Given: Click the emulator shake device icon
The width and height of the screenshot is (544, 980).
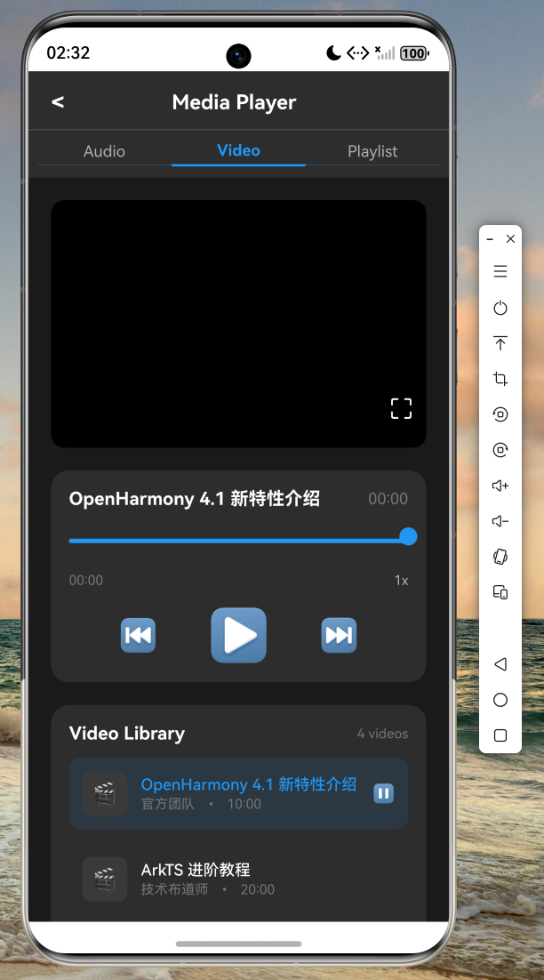Looking at the screenshot, I should click(x=500, y=556).
